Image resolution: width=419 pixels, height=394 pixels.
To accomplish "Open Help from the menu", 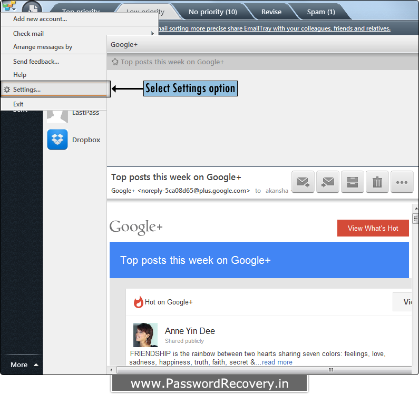I will [20, 75].
